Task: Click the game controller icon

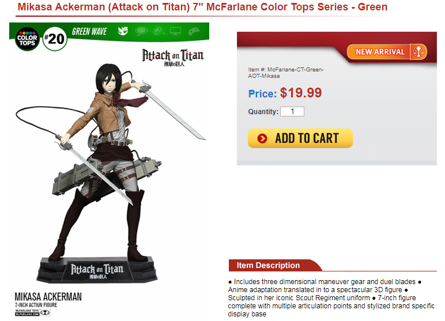Action: click(x=194, y=31)
